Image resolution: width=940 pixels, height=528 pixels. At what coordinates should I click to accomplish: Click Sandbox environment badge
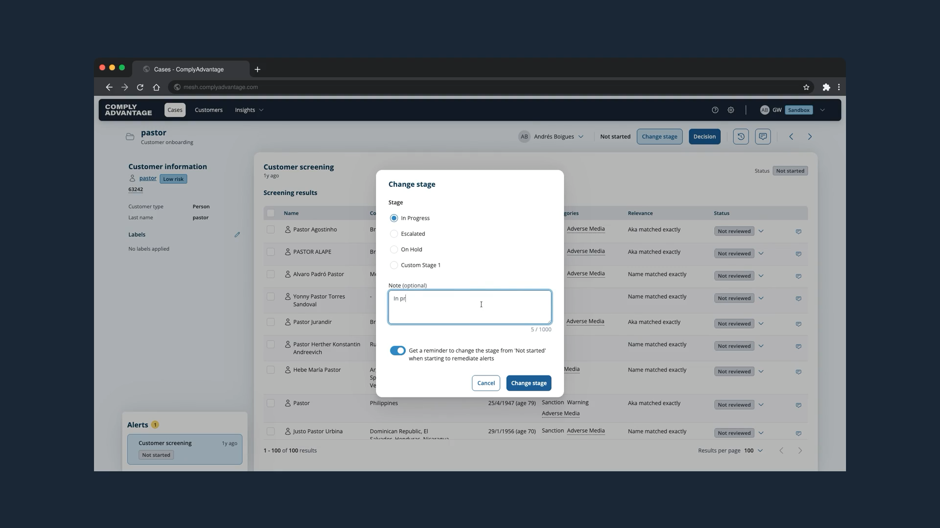(799, 110)
